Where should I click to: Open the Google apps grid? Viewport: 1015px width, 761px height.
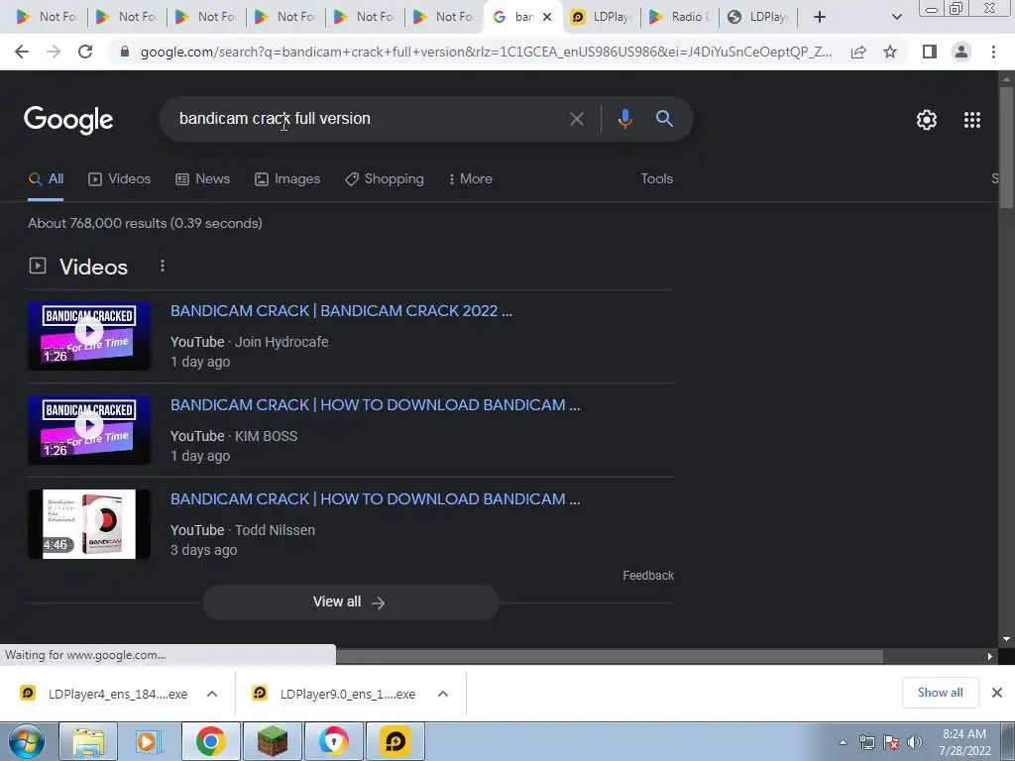pyautogui.click(x=972, y=120)
